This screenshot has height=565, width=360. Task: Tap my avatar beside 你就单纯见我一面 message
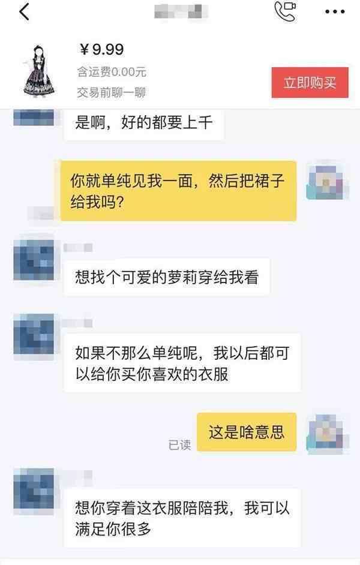click(327, 182)
